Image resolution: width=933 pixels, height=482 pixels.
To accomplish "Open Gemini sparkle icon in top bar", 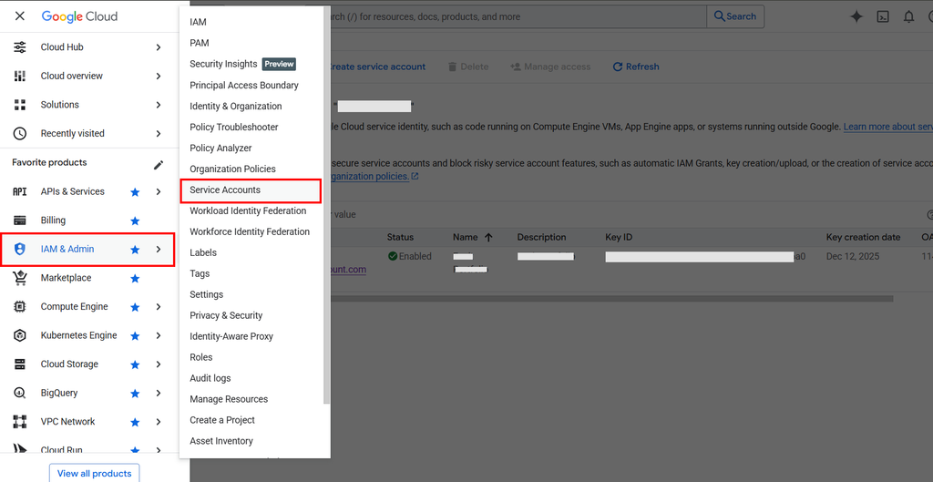I will 856,16.
